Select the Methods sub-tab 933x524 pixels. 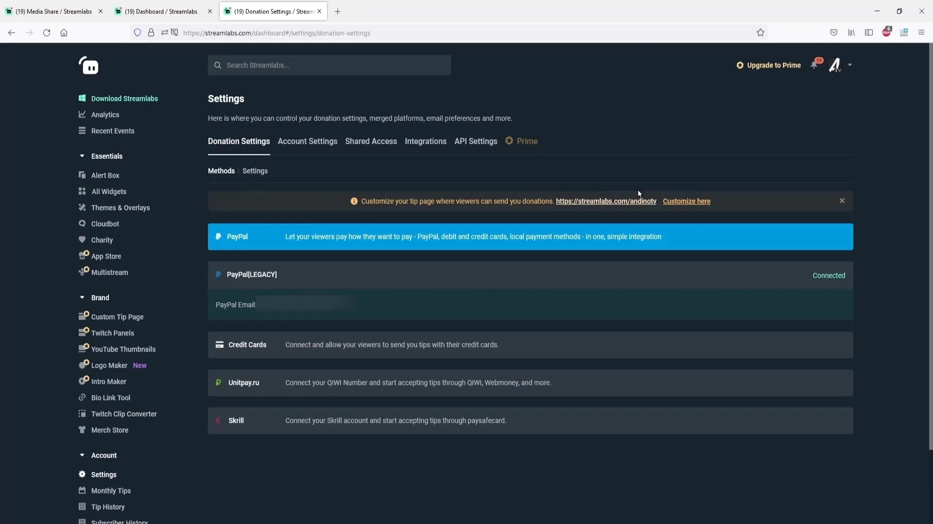coord(221,171)
